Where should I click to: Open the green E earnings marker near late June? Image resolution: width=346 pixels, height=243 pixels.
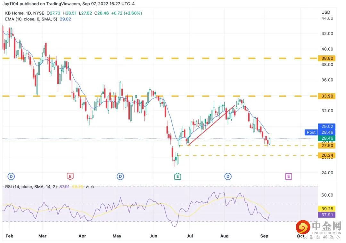point(177,176)
